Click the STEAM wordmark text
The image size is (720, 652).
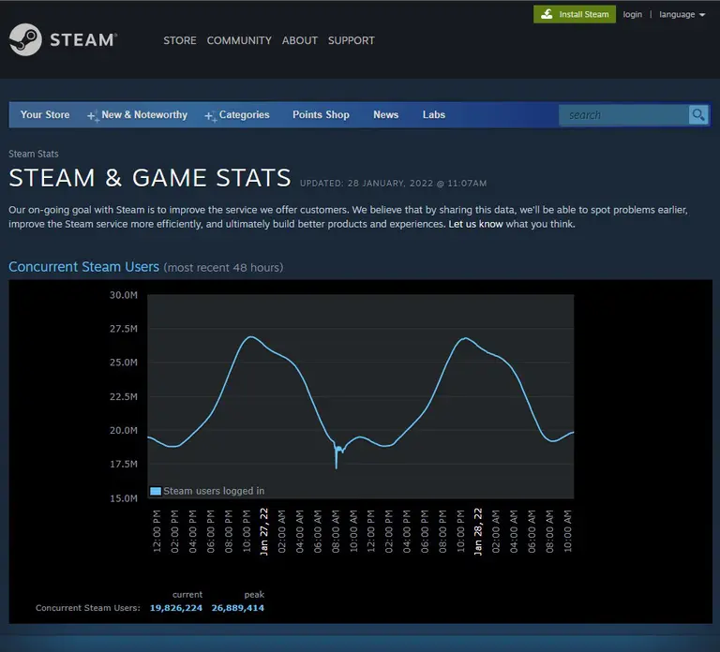point(83,40)
